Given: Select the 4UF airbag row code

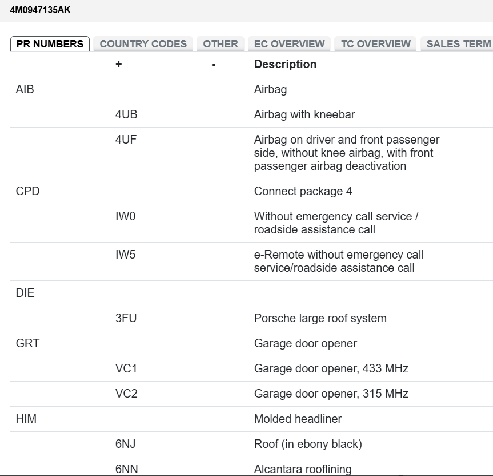Looking at the screenshot, I should tap(126, 140).
